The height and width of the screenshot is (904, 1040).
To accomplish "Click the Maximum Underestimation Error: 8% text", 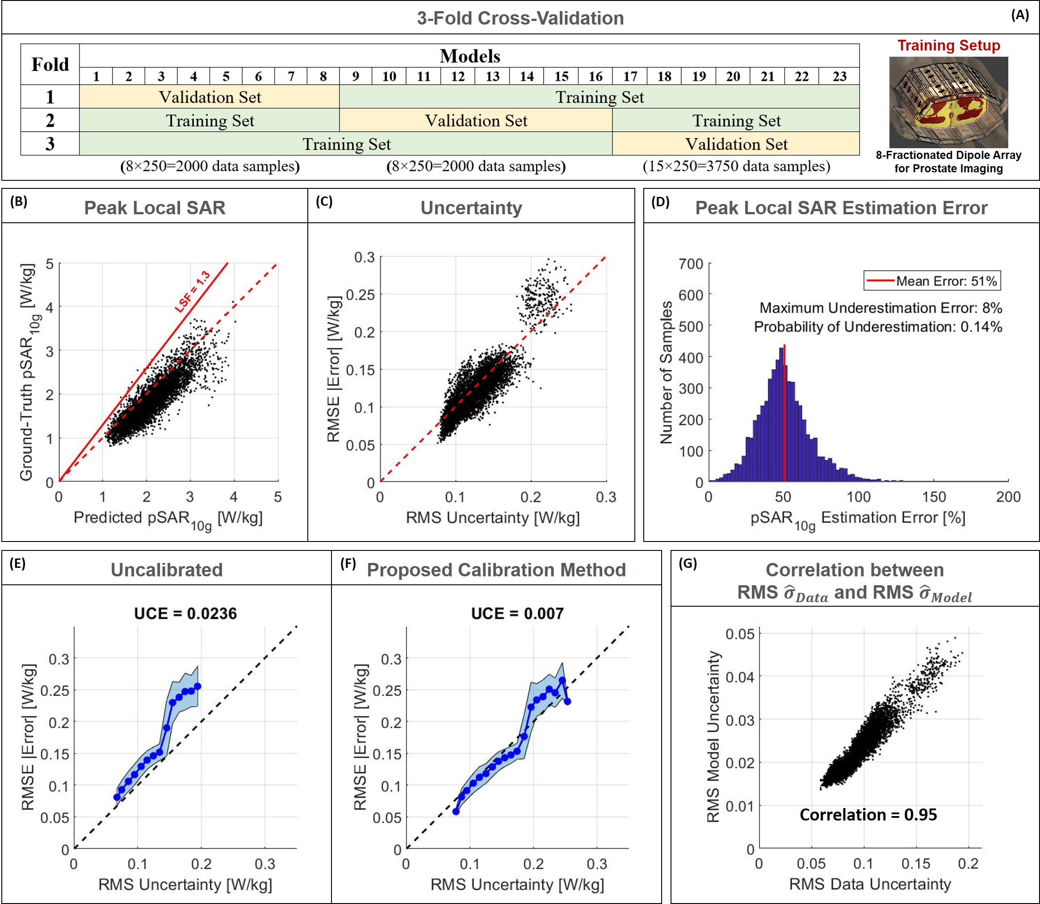I will point(881,308).
